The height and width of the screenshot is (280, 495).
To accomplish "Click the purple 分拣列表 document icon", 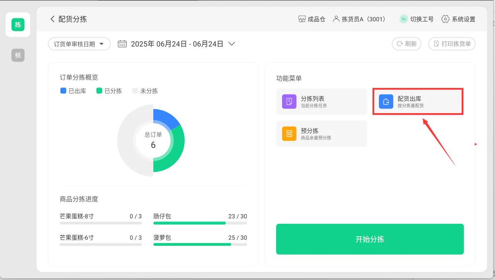I will [289, 101].
